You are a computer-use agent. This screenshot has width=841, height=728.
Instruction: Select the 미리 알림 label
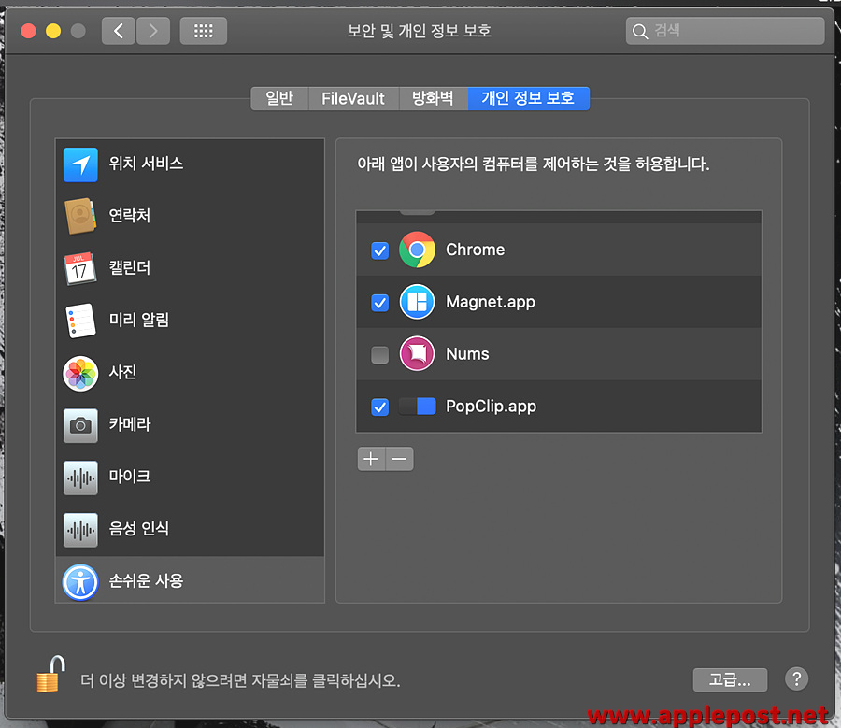tap(139, 320)
